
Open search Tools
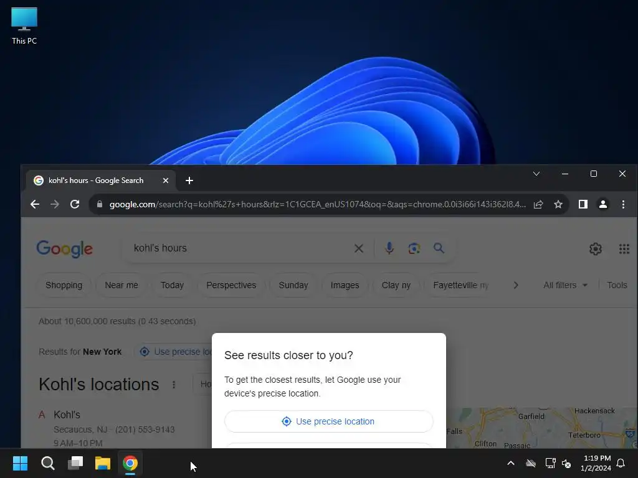point(617,285)
